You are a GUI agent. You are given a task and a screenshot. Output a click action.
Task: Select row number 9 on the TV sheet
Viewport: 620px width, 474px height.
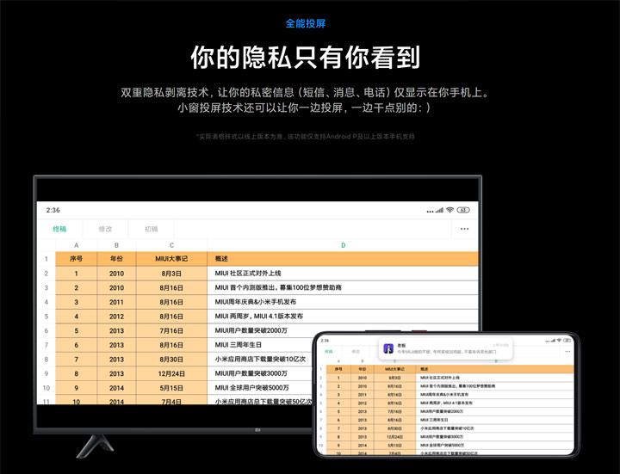coord(46,373)
